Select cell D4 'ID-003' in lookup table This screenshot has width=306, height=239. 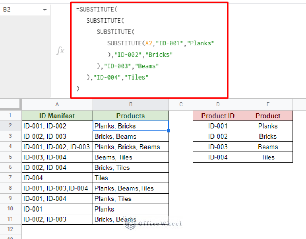(x=218, y=147)
